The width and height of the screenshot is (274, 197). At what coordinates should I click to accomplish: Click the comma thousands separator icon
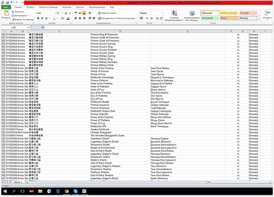(x=151, y=18)
